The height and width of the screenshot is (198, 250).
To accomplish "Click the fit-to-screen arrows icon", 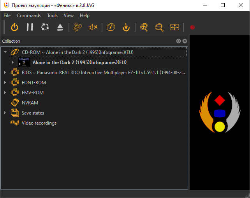I will coord(174,27).
